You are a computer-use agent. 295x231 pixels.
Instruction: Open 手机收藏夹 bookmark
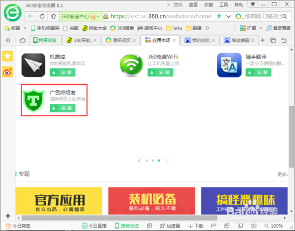click(45, 28)
